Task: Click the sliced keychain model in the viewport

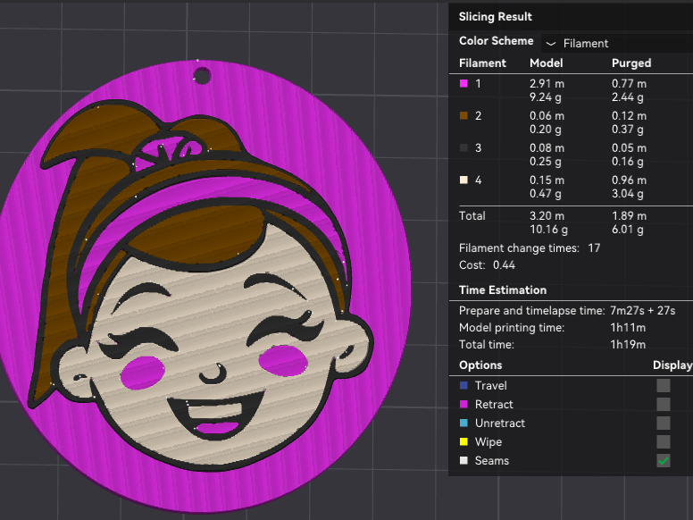Action: point(205,285)
